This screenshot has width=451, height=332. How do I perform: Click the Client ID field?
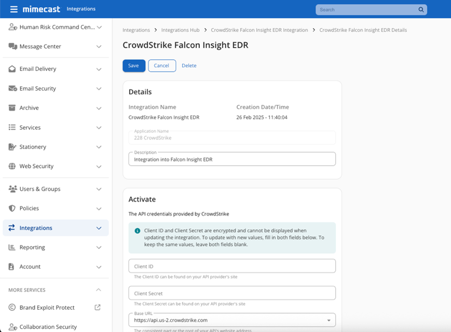tap(232, 266)
